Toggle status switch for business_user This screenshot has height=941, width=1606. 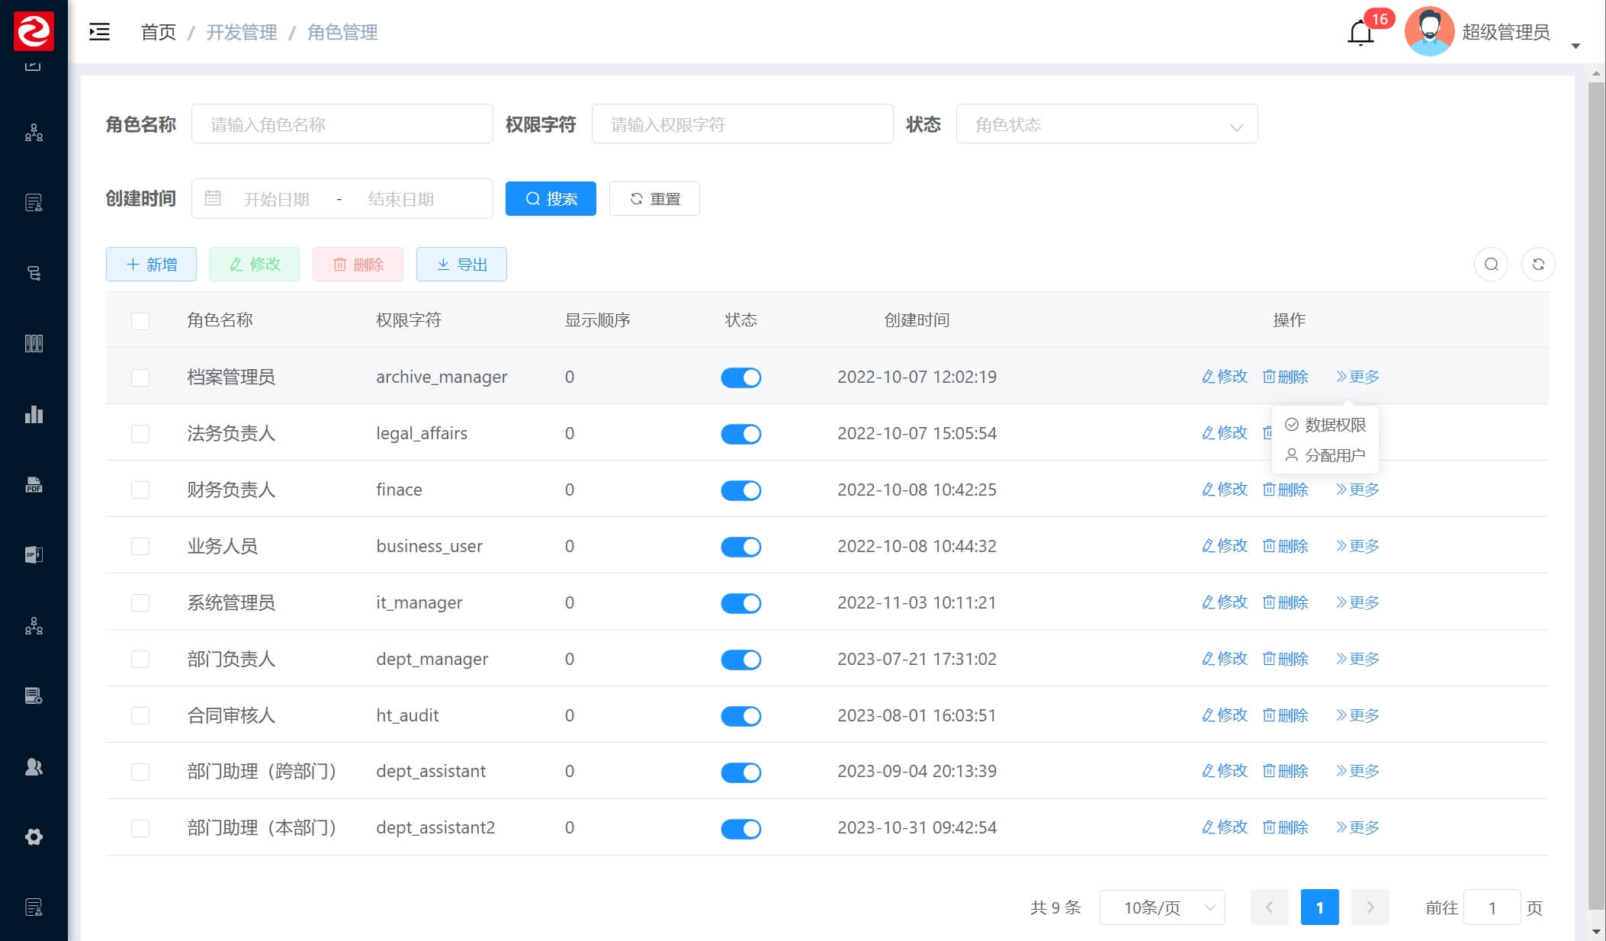coord(741,547)
